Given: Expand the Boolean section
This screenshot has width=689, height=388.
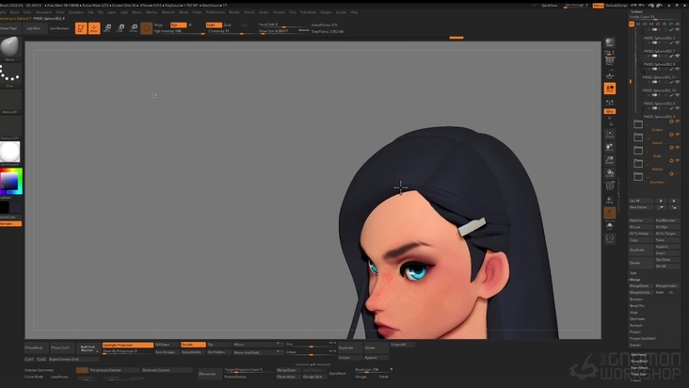Looking at the screenshot, I should coord(636,299).
